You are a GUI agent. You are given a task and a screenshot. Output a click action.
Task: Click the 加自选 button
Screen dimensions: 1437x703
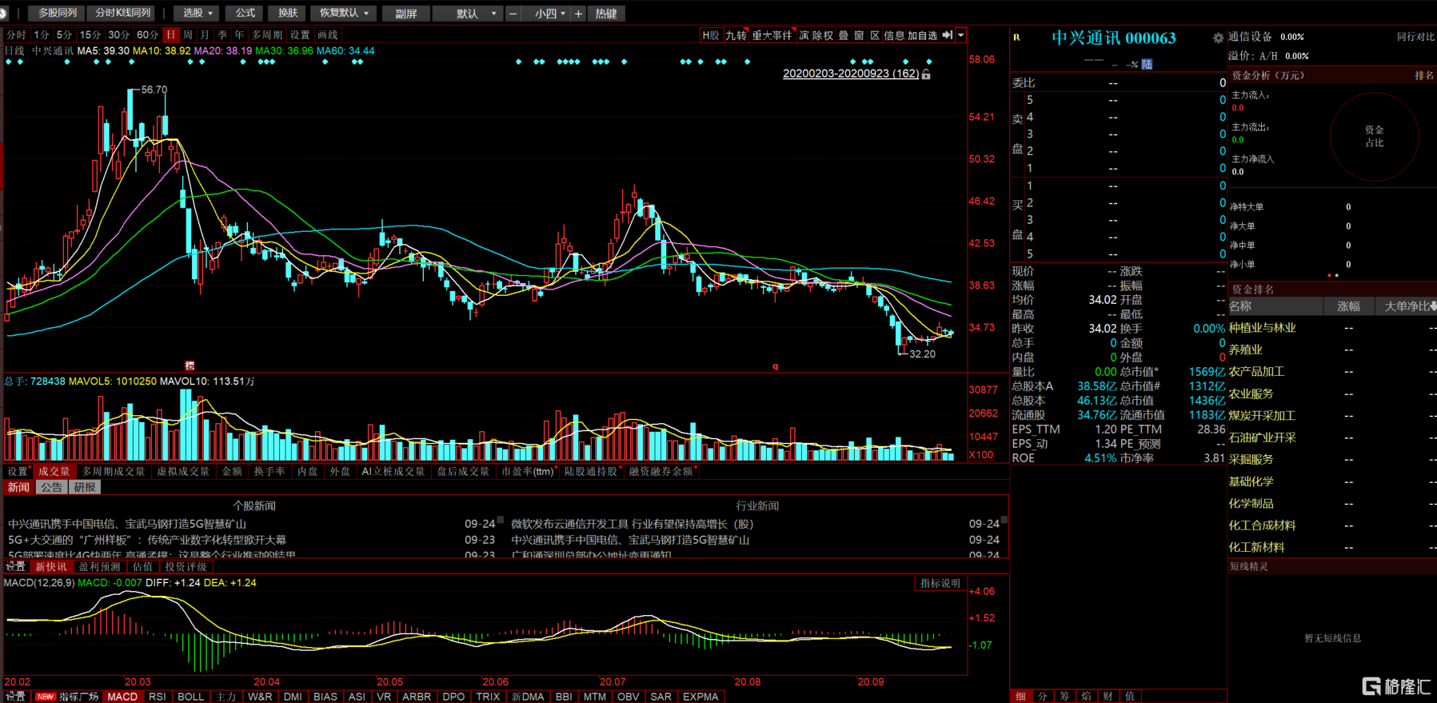tap(922, 35)
